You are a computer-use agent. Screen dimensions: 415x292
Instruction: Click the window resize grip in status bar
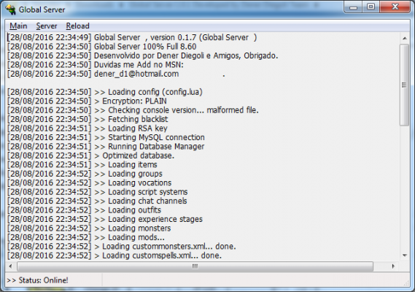406,283
